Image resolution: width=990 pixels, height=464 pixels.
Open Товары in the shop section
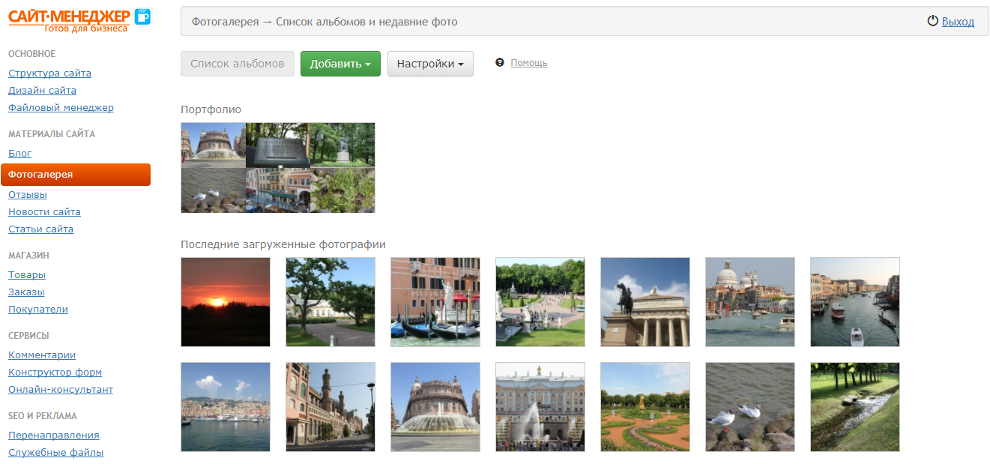click(27, 275)
